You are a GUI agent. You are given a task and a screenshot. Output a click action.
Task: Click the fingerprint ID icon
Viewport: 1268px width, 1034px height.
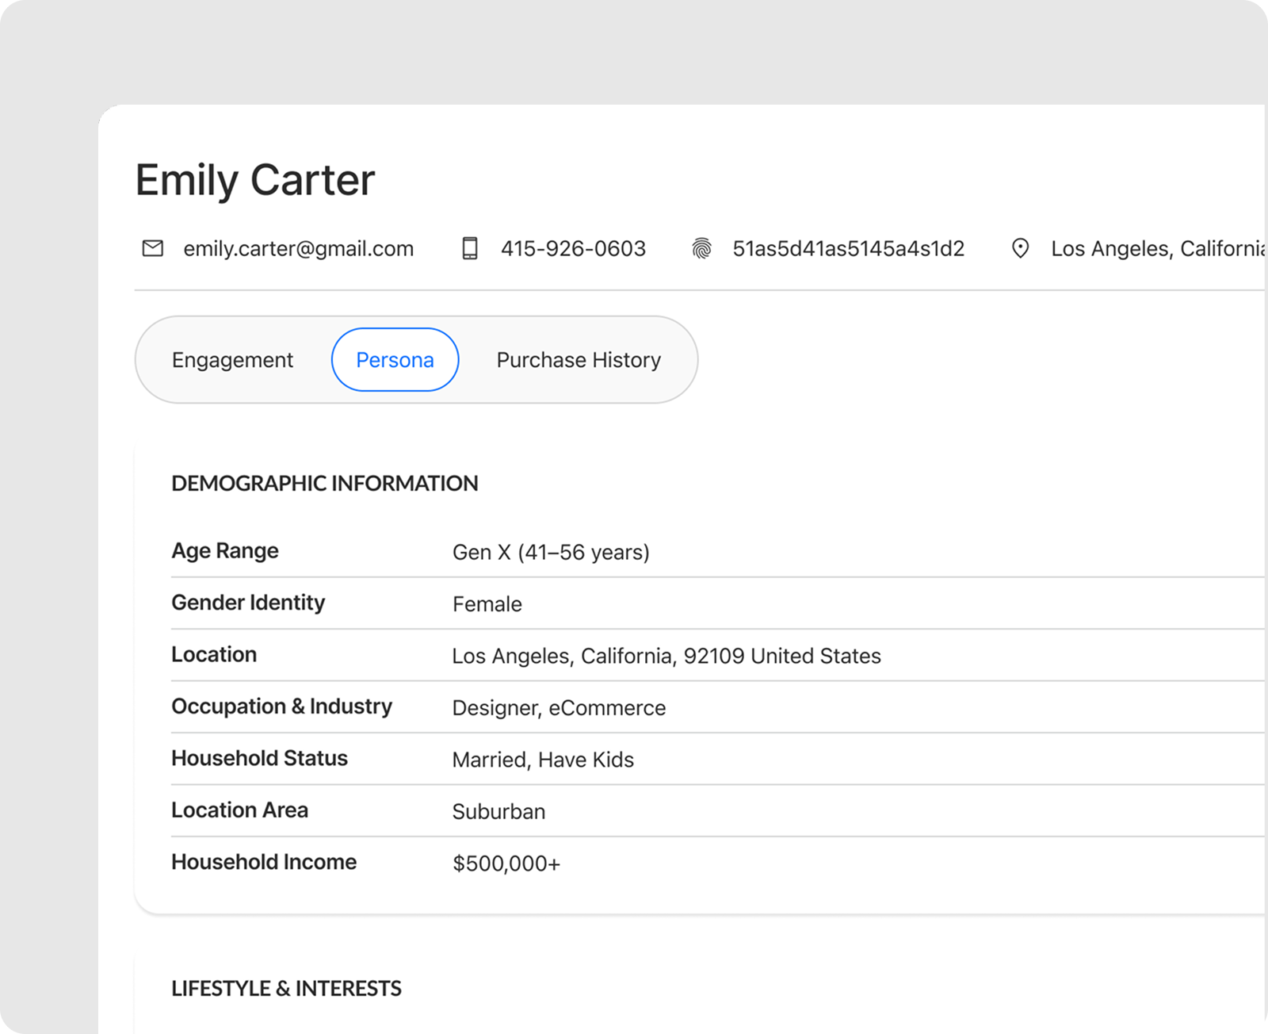(x=701, y=249)
